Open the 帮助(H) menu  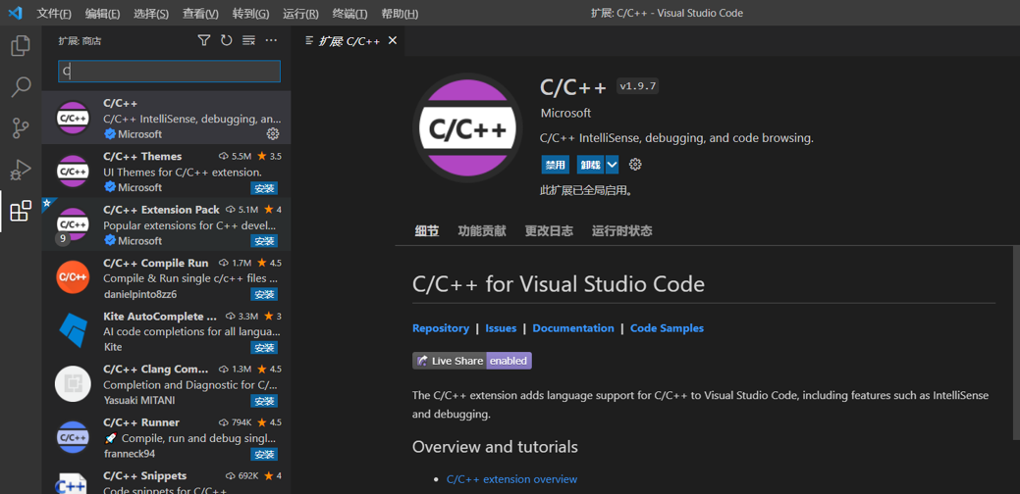pos(400,14)
